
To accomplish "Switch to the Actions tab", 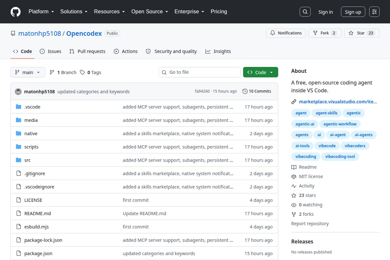I will 126,51.
